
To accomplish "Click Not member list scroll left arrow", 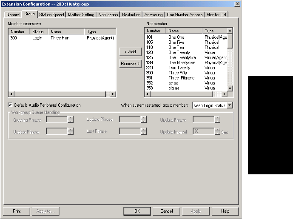I will pyautogui.click(x=148, y=94).
